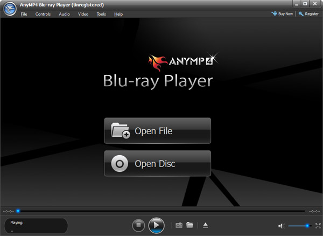Mute audio with the speaker icon
Image resolution: width=323 pixels, height=236 pixels.
[x=282, y=226]
